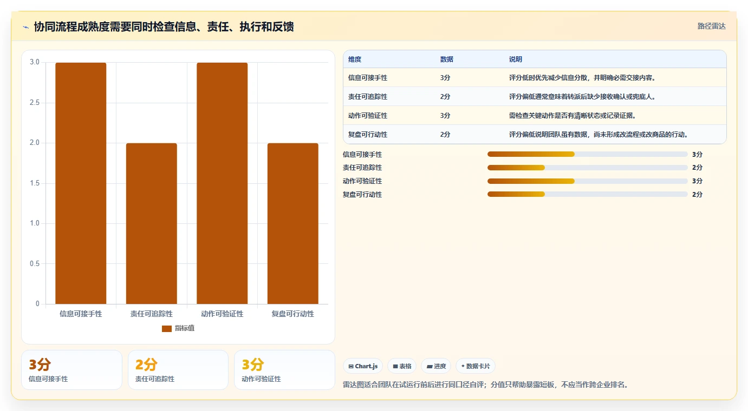
Task: Click the 复盘可行动性 bar in the chart
Action: (x=292, y=223)
